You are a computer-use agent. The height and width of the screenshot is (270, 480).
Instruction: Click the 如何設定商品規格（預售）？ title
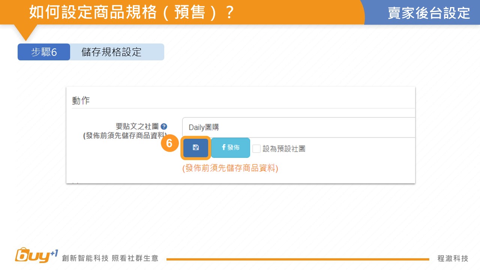(131, 12)
